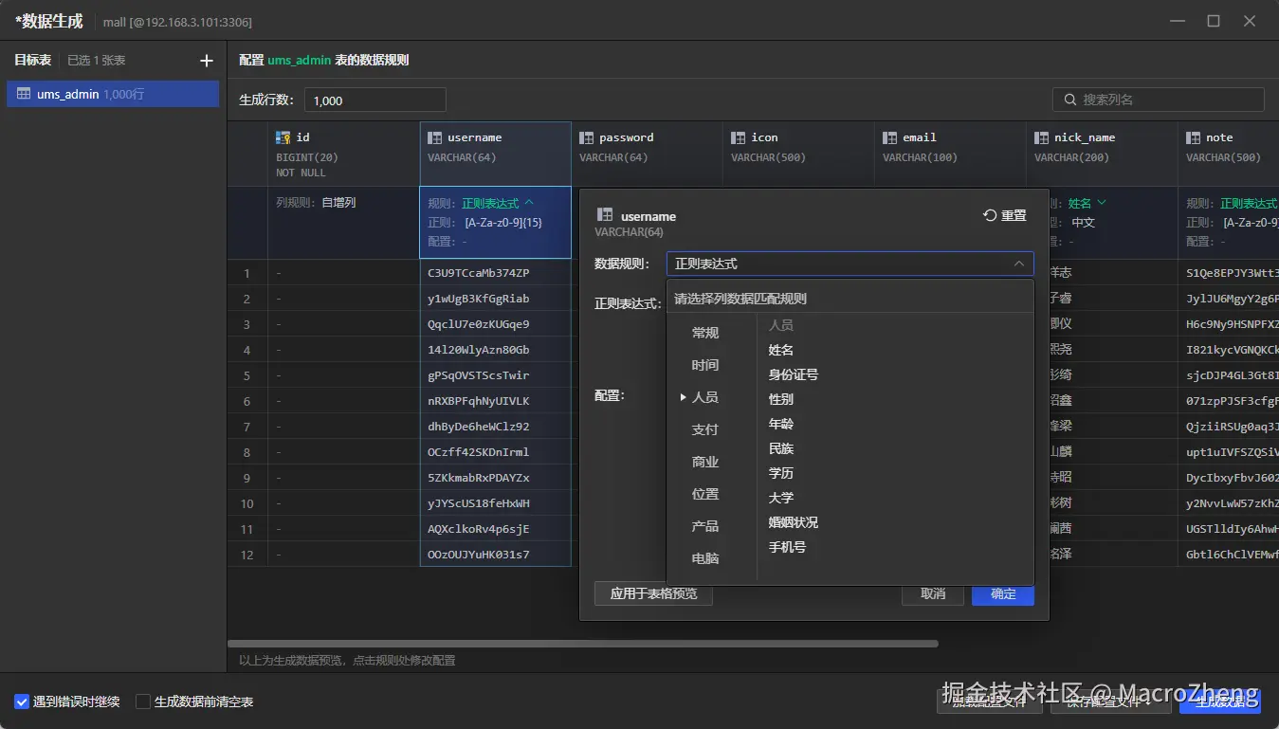Choose 婚姻状况 rule option
The height and width of the screenshot is (729, 1279).
pos(794,522)
